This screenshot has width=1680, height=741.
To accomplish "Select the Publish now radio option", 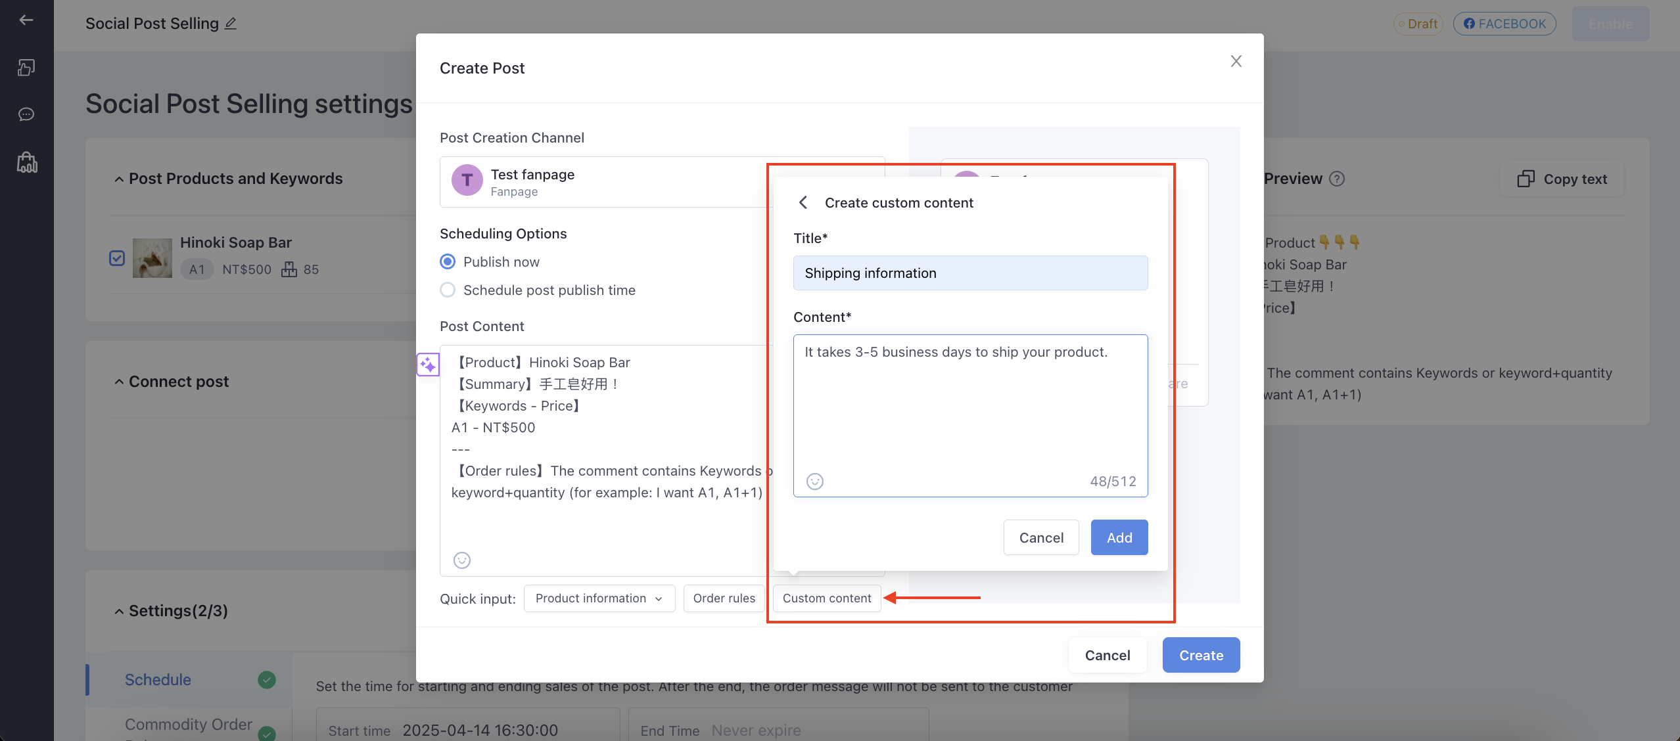I will tap(448, 262).
